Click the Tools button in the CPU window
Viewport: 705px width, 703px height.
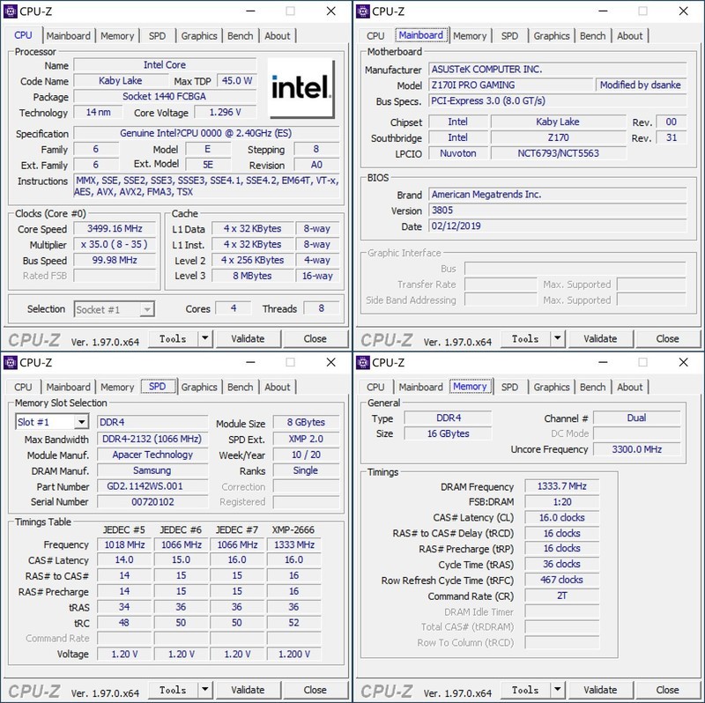173,338
